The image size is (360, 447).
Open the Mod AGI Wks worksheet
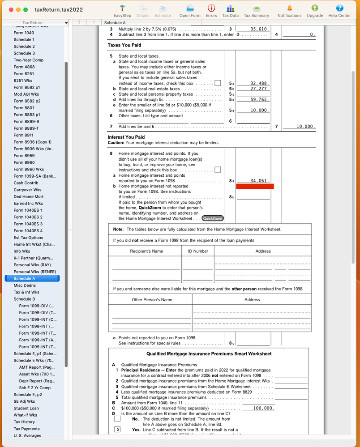[26, 94]
